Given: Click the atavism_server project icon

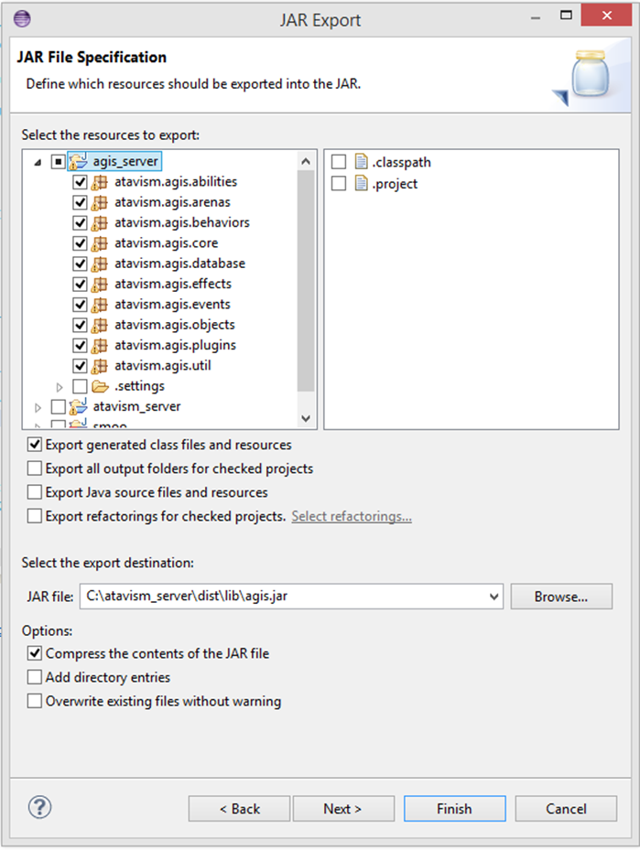Looking at the screenshot, I should (x=79, y=406).
